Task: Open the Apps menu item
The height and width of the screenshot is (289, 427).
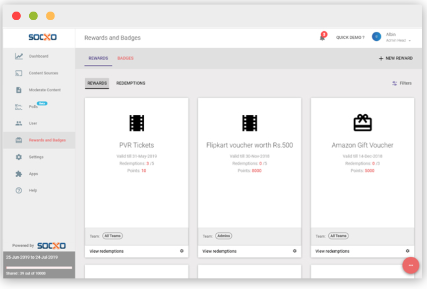Action: pyautogui.click(x=39, y=174)
